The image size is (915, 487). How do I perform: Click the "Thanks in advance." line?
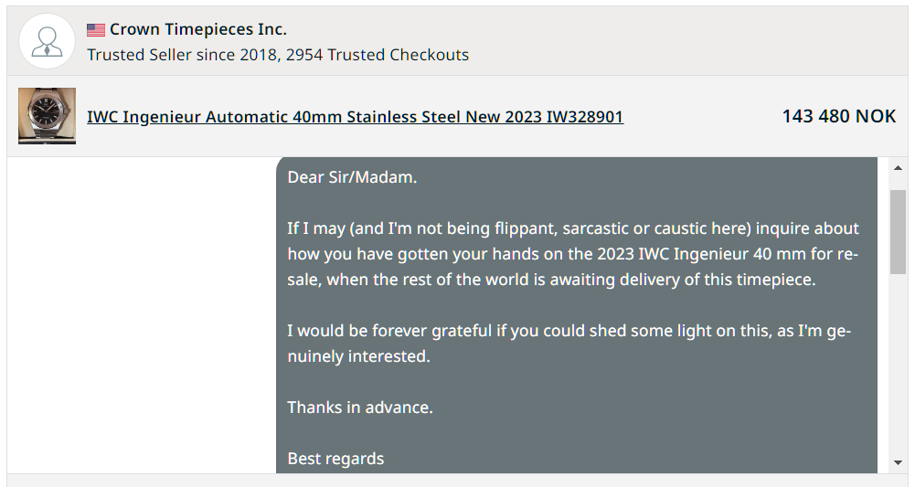360,408
